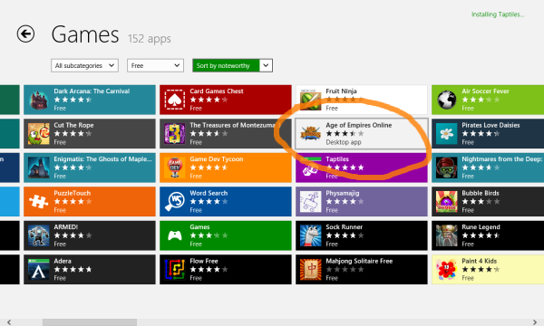The width and height of the screenshot is (544, 326).
Task: Click the Mahjong Solitaire Free title
Action: [359, 261]
